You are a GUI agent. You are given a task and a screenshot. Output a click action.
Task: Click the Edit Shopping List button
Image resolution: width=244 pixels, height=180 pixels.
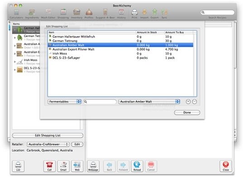pos(48,135)
